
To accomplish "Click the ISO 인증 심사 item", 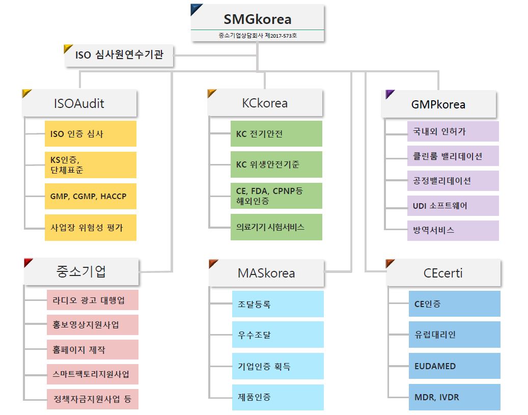I will (x=90, y=134).
